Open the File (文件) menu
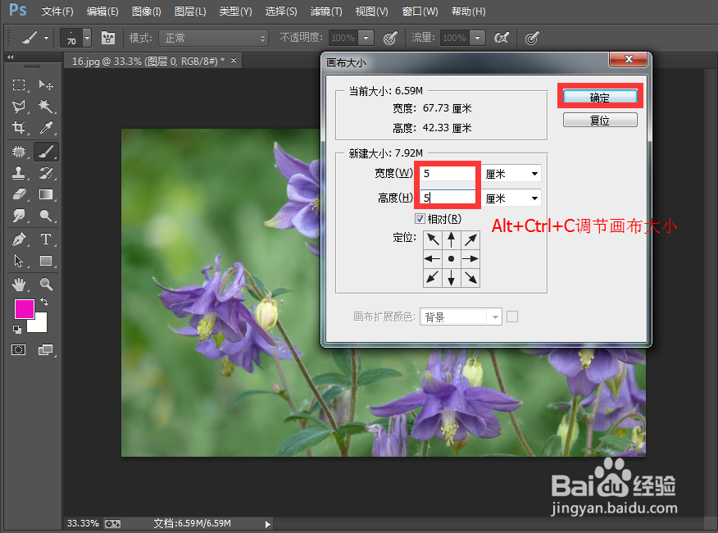The height and width of the screenshot is (533, 718). click(x=57, y=11)
